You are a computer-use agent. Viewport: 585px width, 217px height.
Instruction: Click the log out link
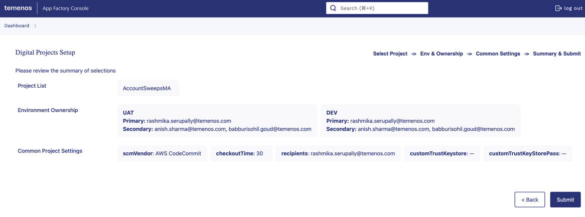(568, 8)
